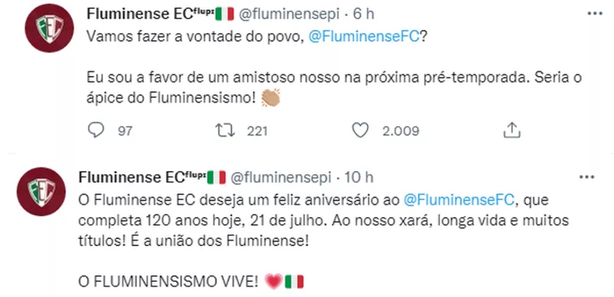The height and width of the screenshot is (297, 614).
Task: Open @FluminenseFC mention in first tweet
Action: (x=364, y=36)
